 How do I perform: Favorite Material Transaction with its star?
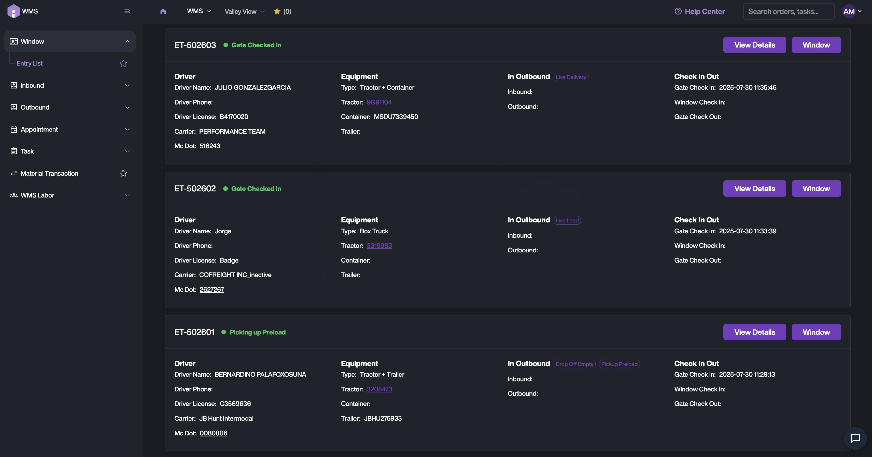tap(123, 173)
